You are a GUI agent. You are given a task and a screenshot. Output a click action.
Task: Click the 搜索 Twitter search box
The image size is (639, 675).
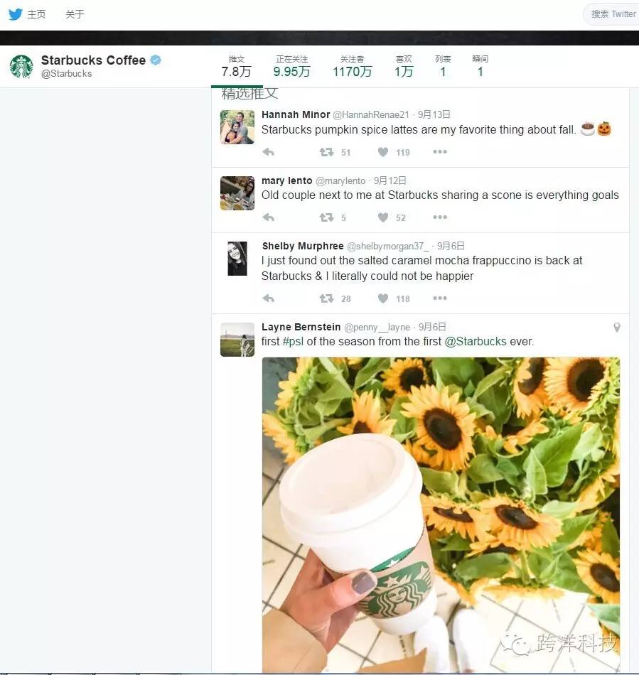pyautogui.click(x=611, y=14)
